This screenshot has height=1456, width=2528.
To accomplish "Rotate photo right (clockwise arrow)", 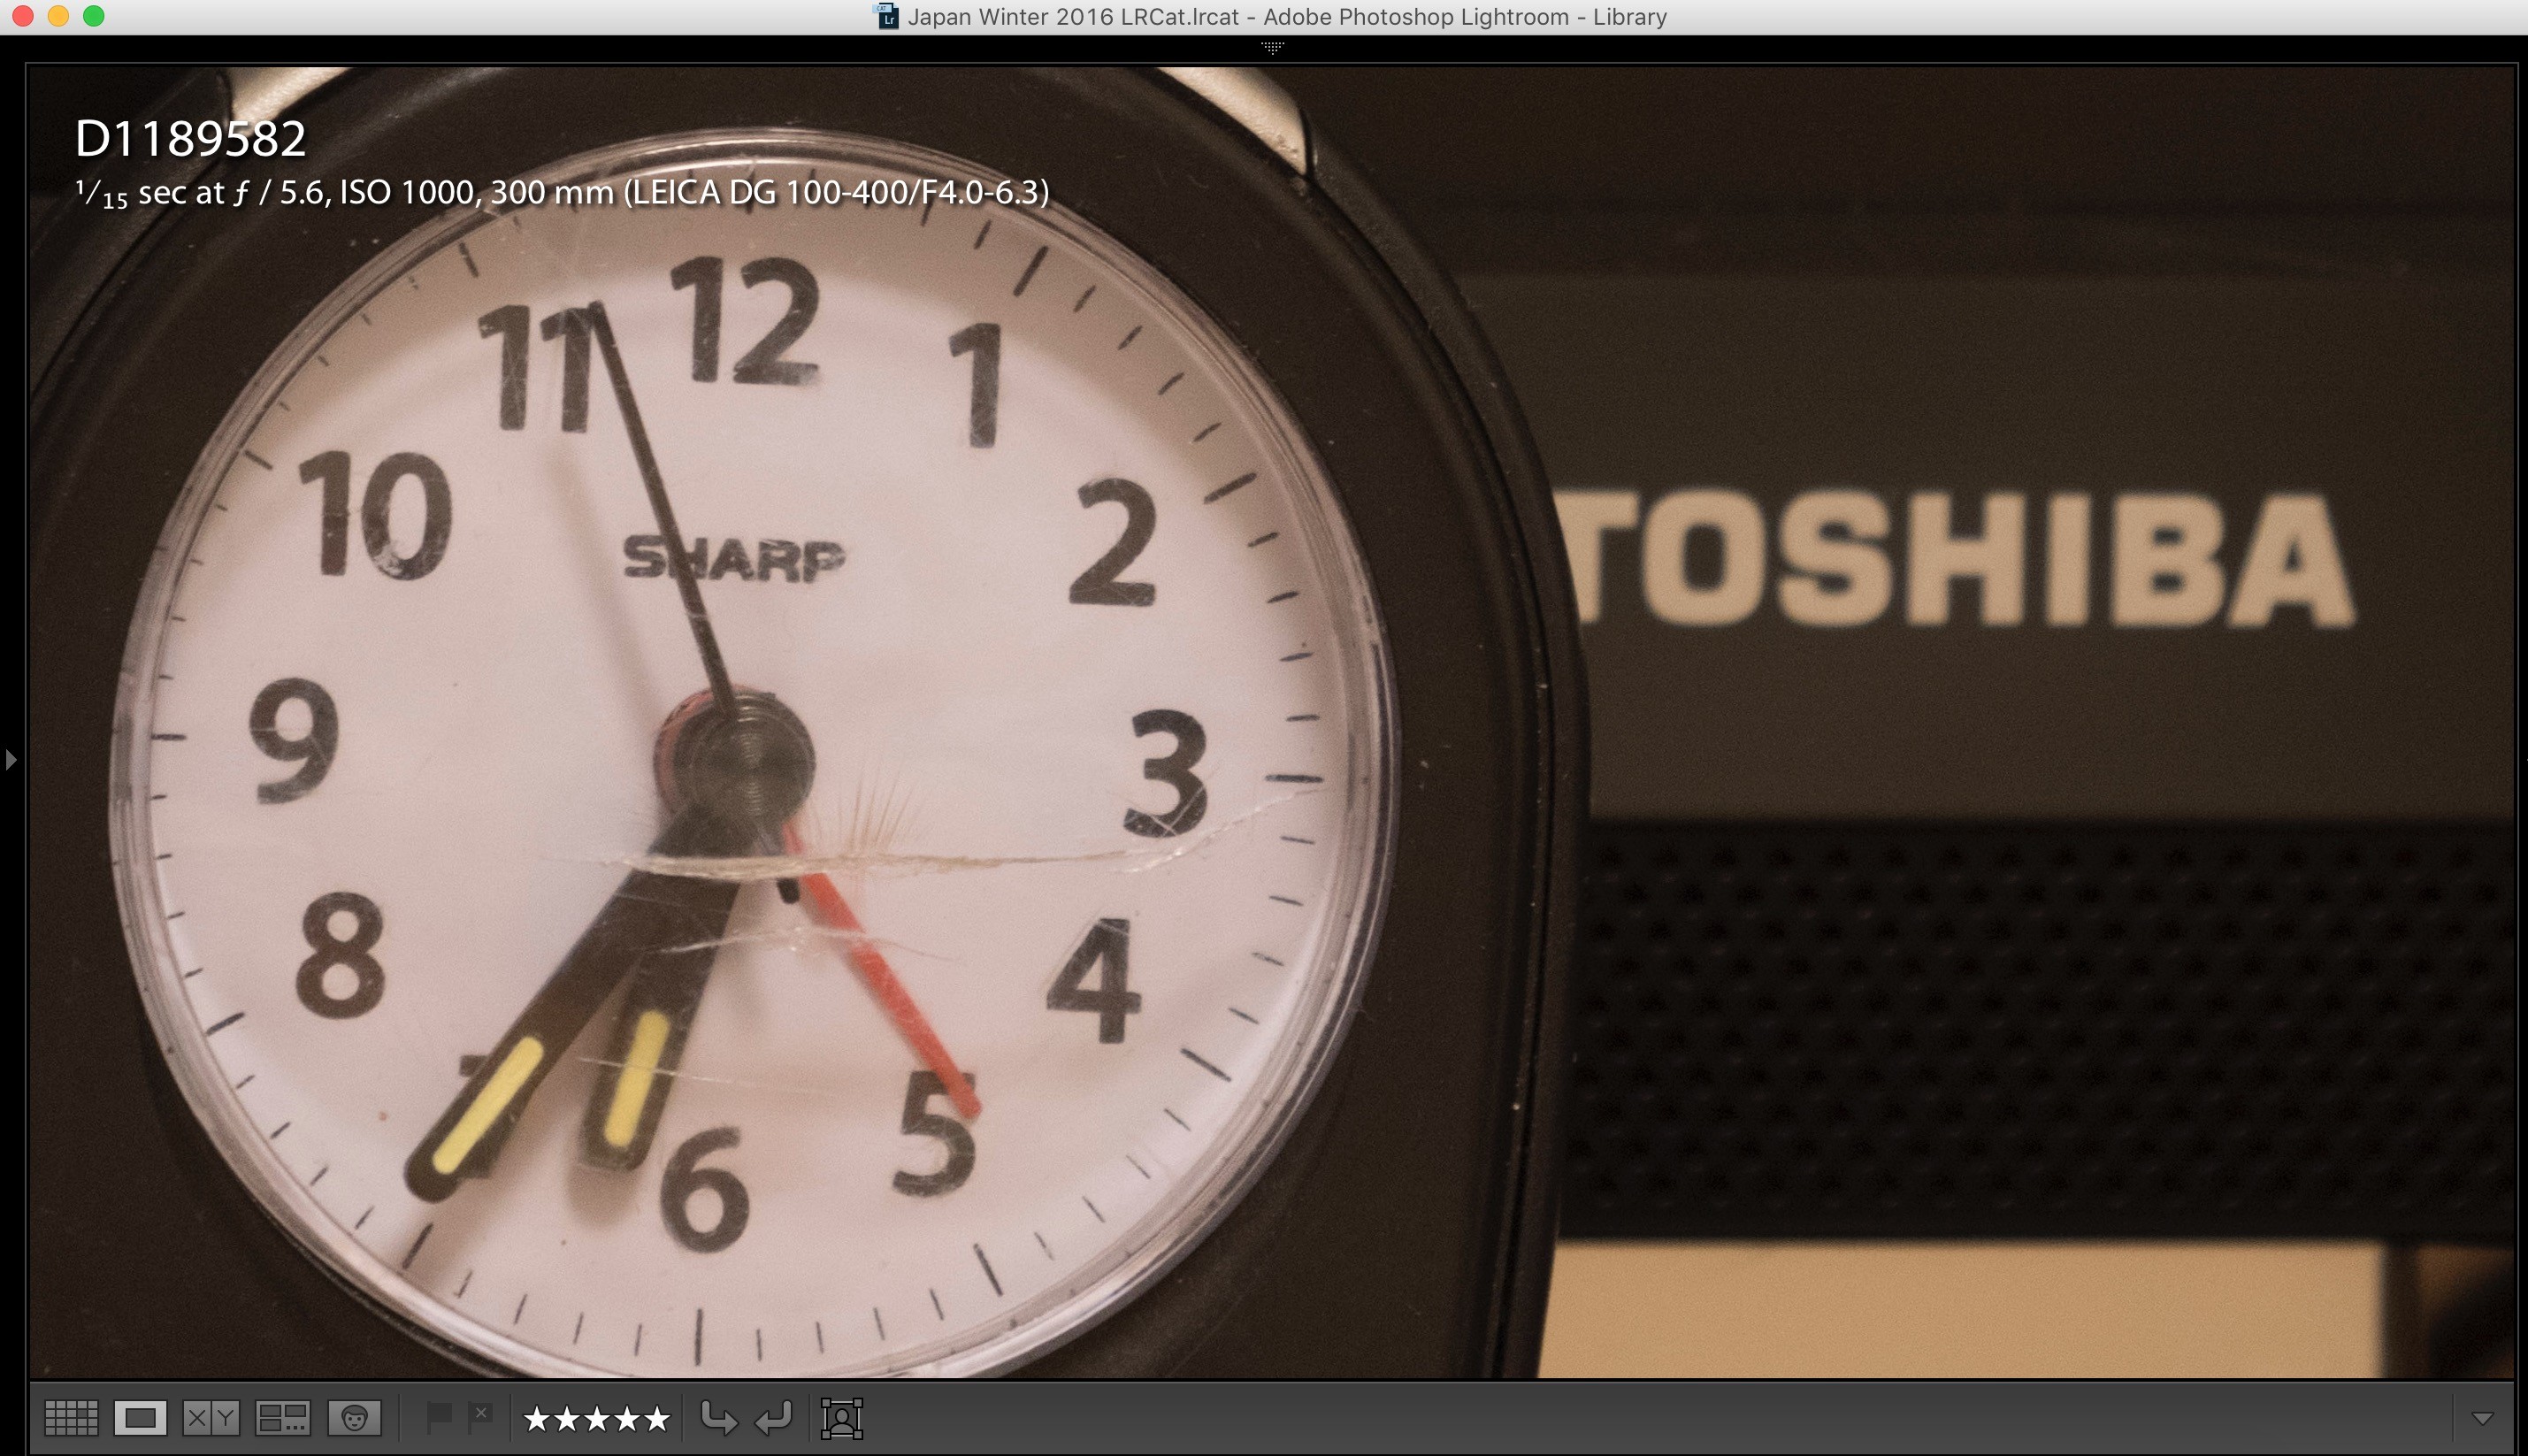I will coord(774,1417).
